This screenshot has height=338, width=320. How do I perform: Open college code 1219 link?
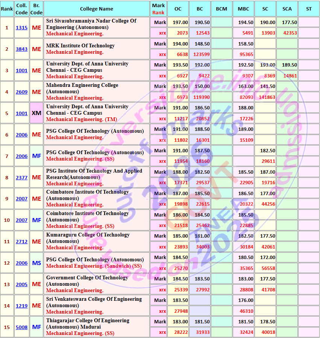pos(21,306)
